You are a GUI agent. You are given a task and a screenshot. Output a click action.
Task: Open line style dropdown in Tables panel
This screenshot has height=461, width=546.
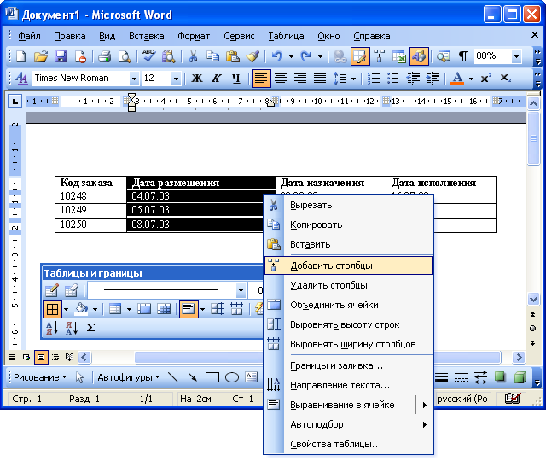(241, 290)
